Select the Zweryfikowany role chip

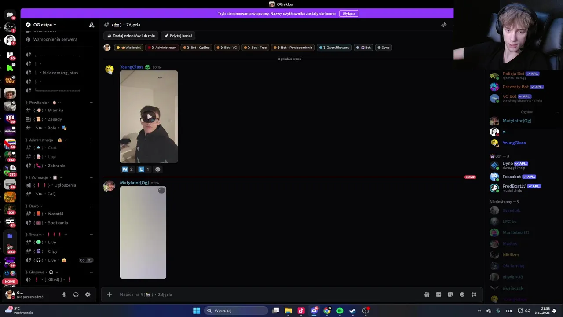(x=334, y=48)
